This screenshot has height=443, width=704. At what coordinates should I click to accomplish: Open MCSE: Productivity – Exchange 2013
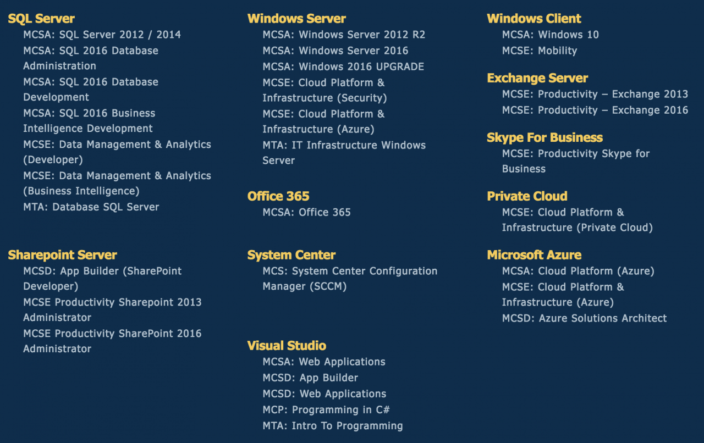[x=595, y=94]
